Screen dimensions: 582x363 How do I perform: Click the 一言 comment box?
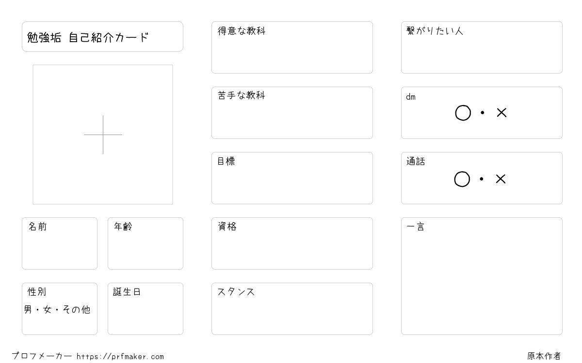(x=482, y=276)
